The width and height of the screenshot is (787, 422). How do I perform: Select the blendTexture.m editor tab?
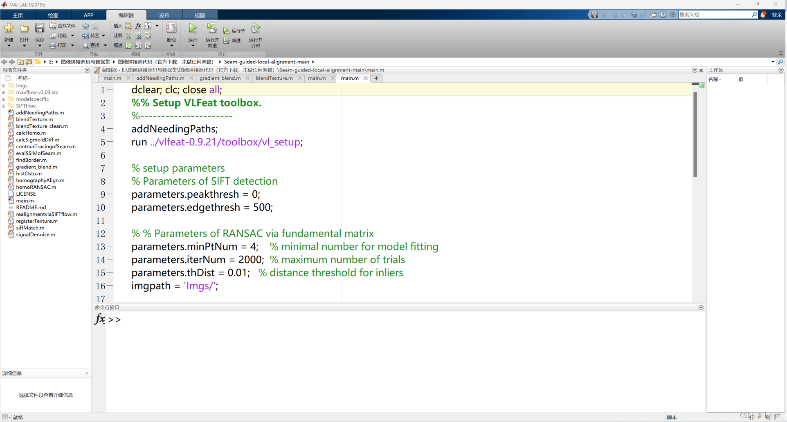pyautogui.click(x=274, y=78)
